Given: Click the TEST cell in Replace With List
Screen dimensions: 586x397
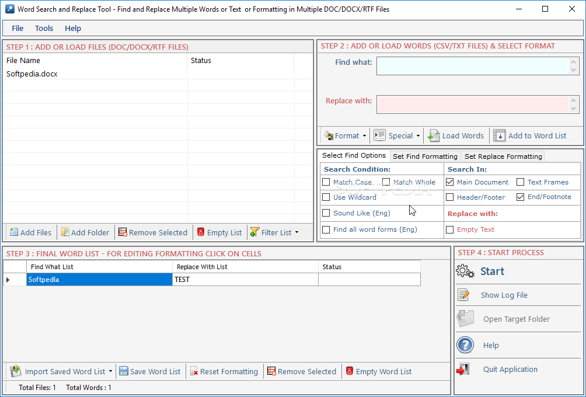Looking at the screenshot, I should pyautogui.click(x=245, y=279).
